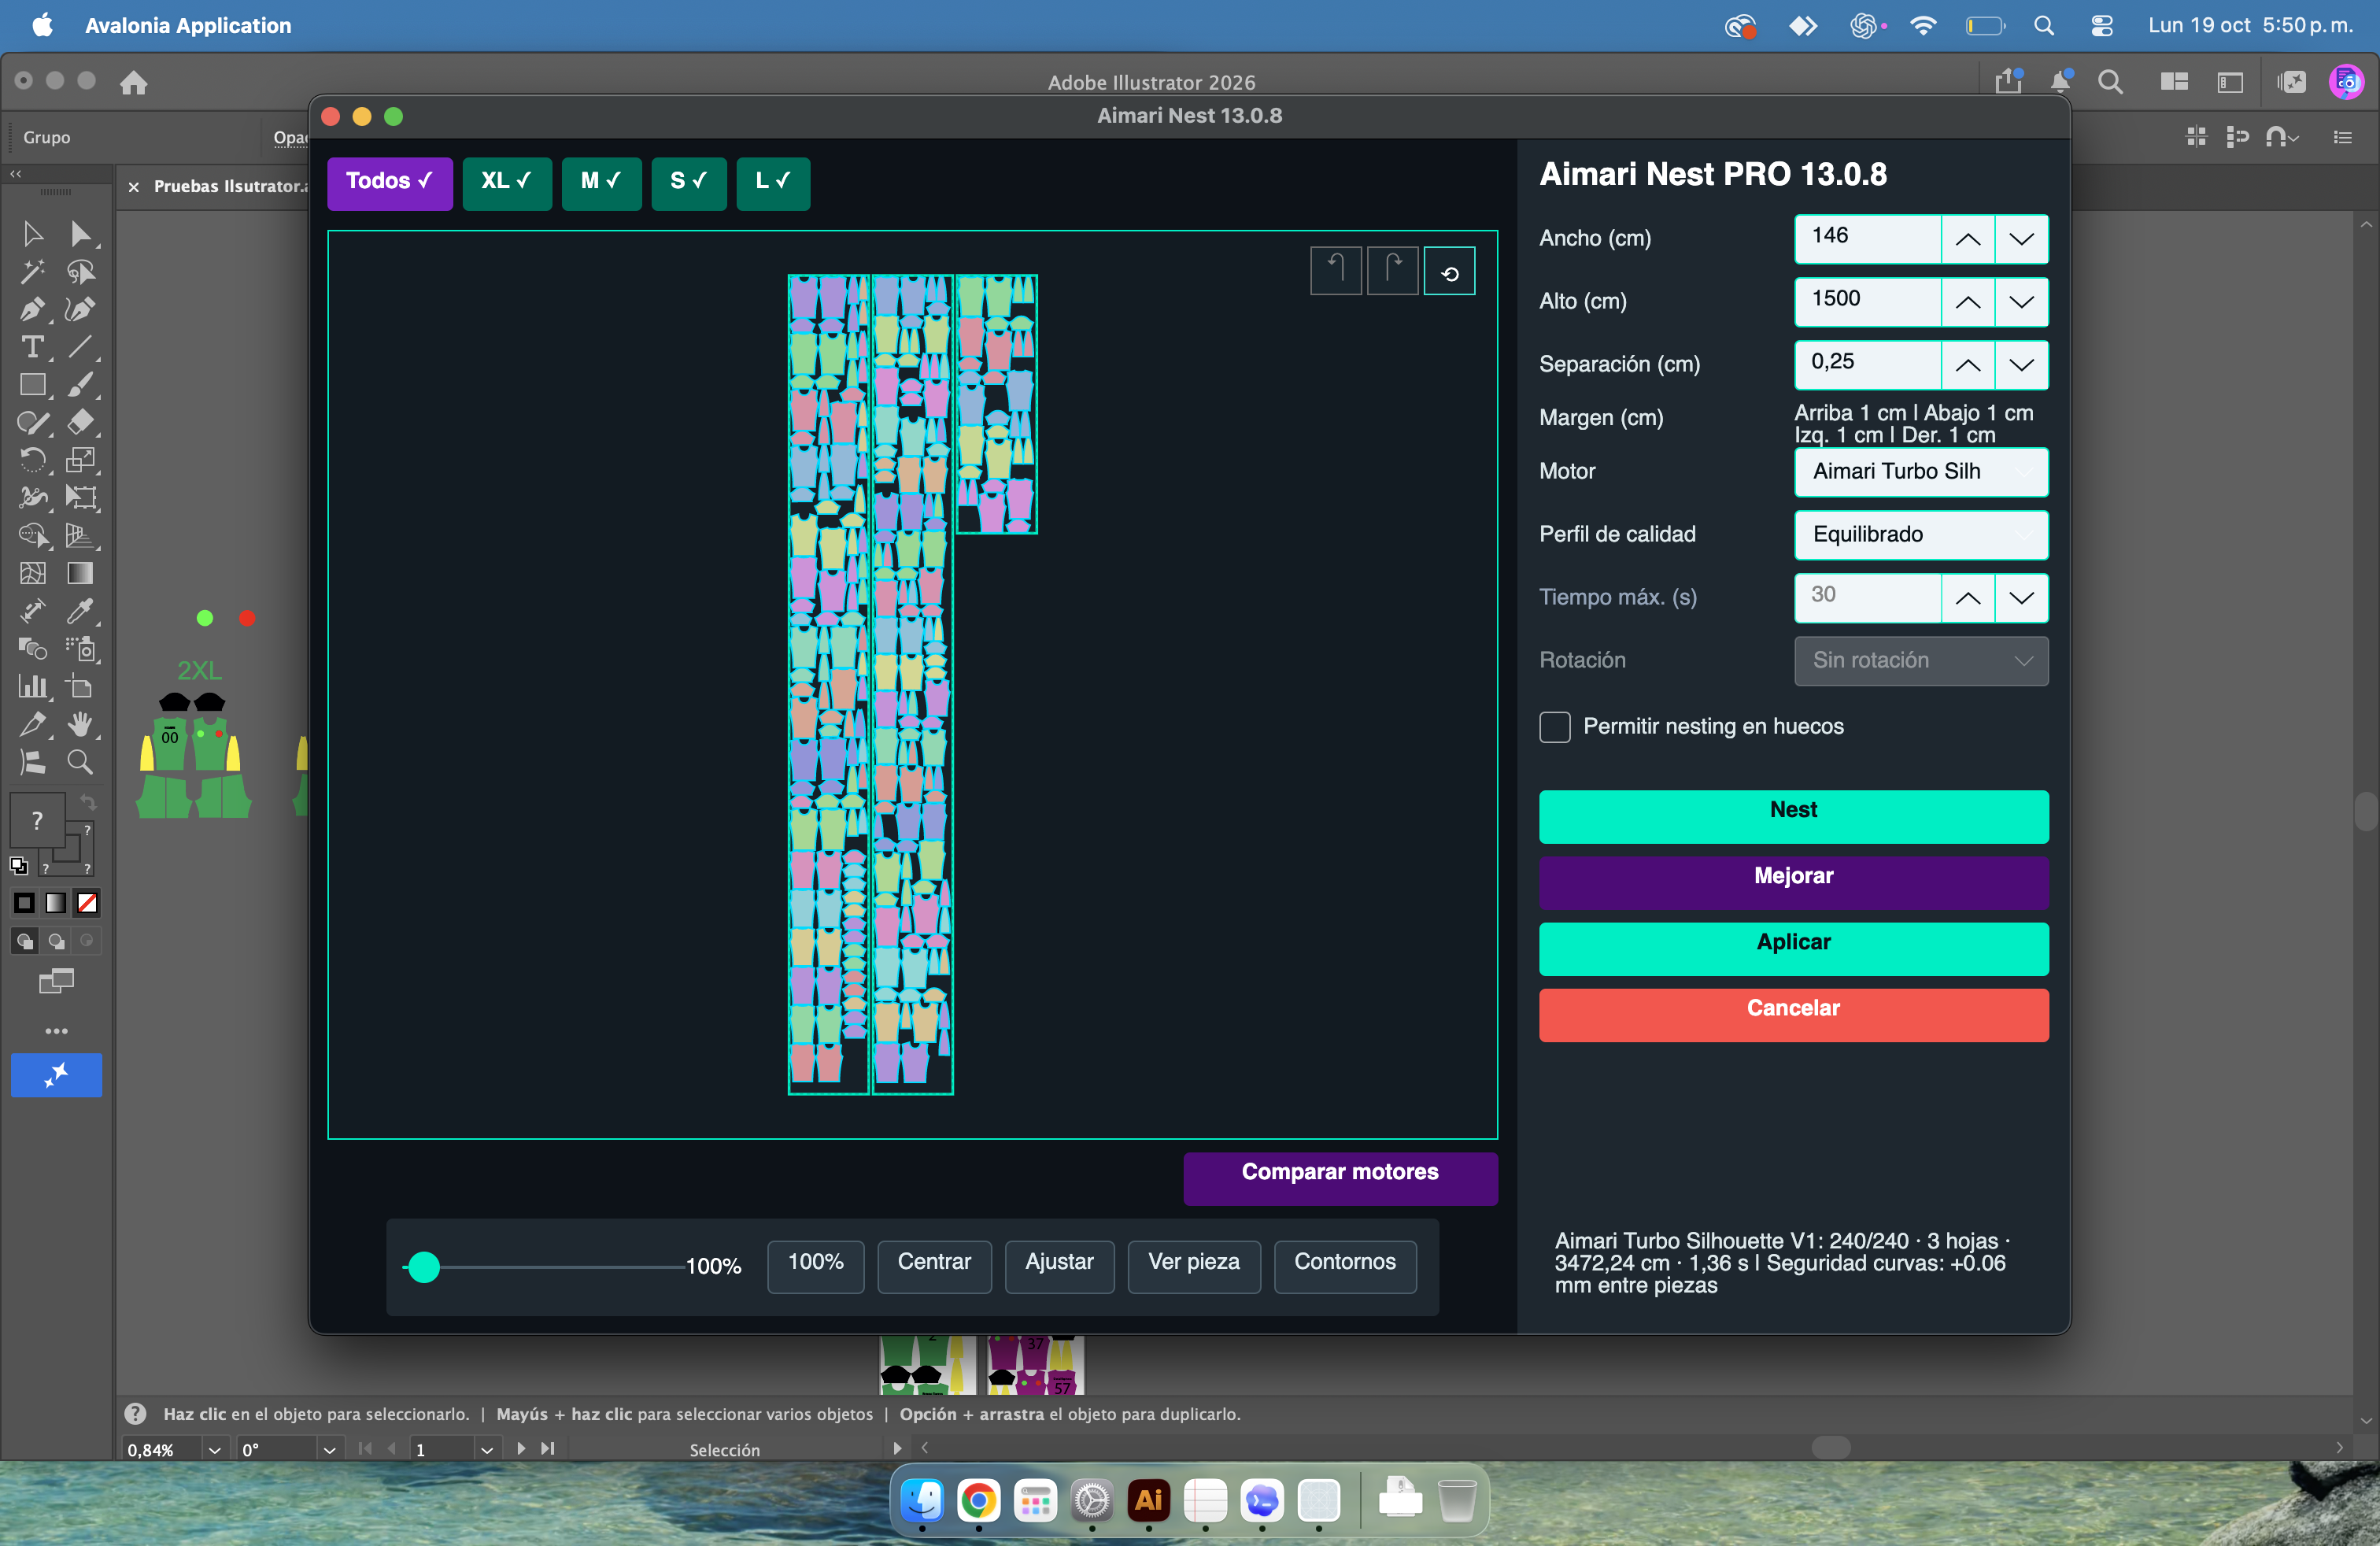Image resolution: width=2380 pixels, height=1546 pixels.
Task: Select the Hand tool
Action: [x=80, y=724]
